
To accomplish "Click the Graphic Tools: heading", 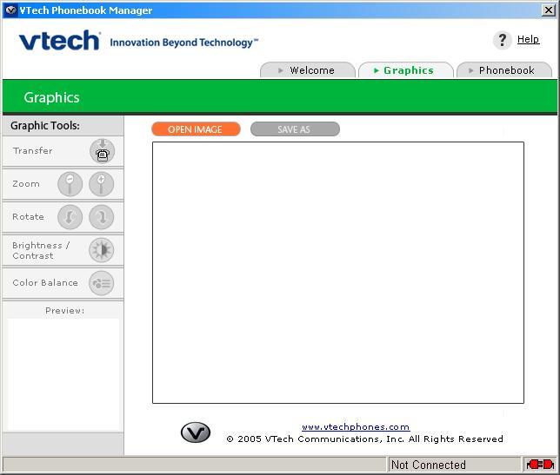I will point(45,126).
